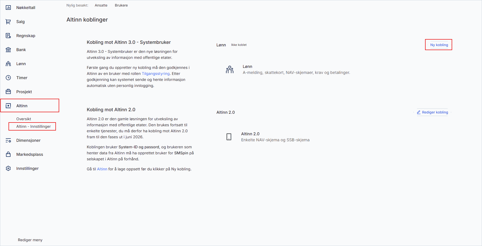Select the Lønn people icon in sidebar
Viewport: 482px width, 246px height.
point(8,64)
